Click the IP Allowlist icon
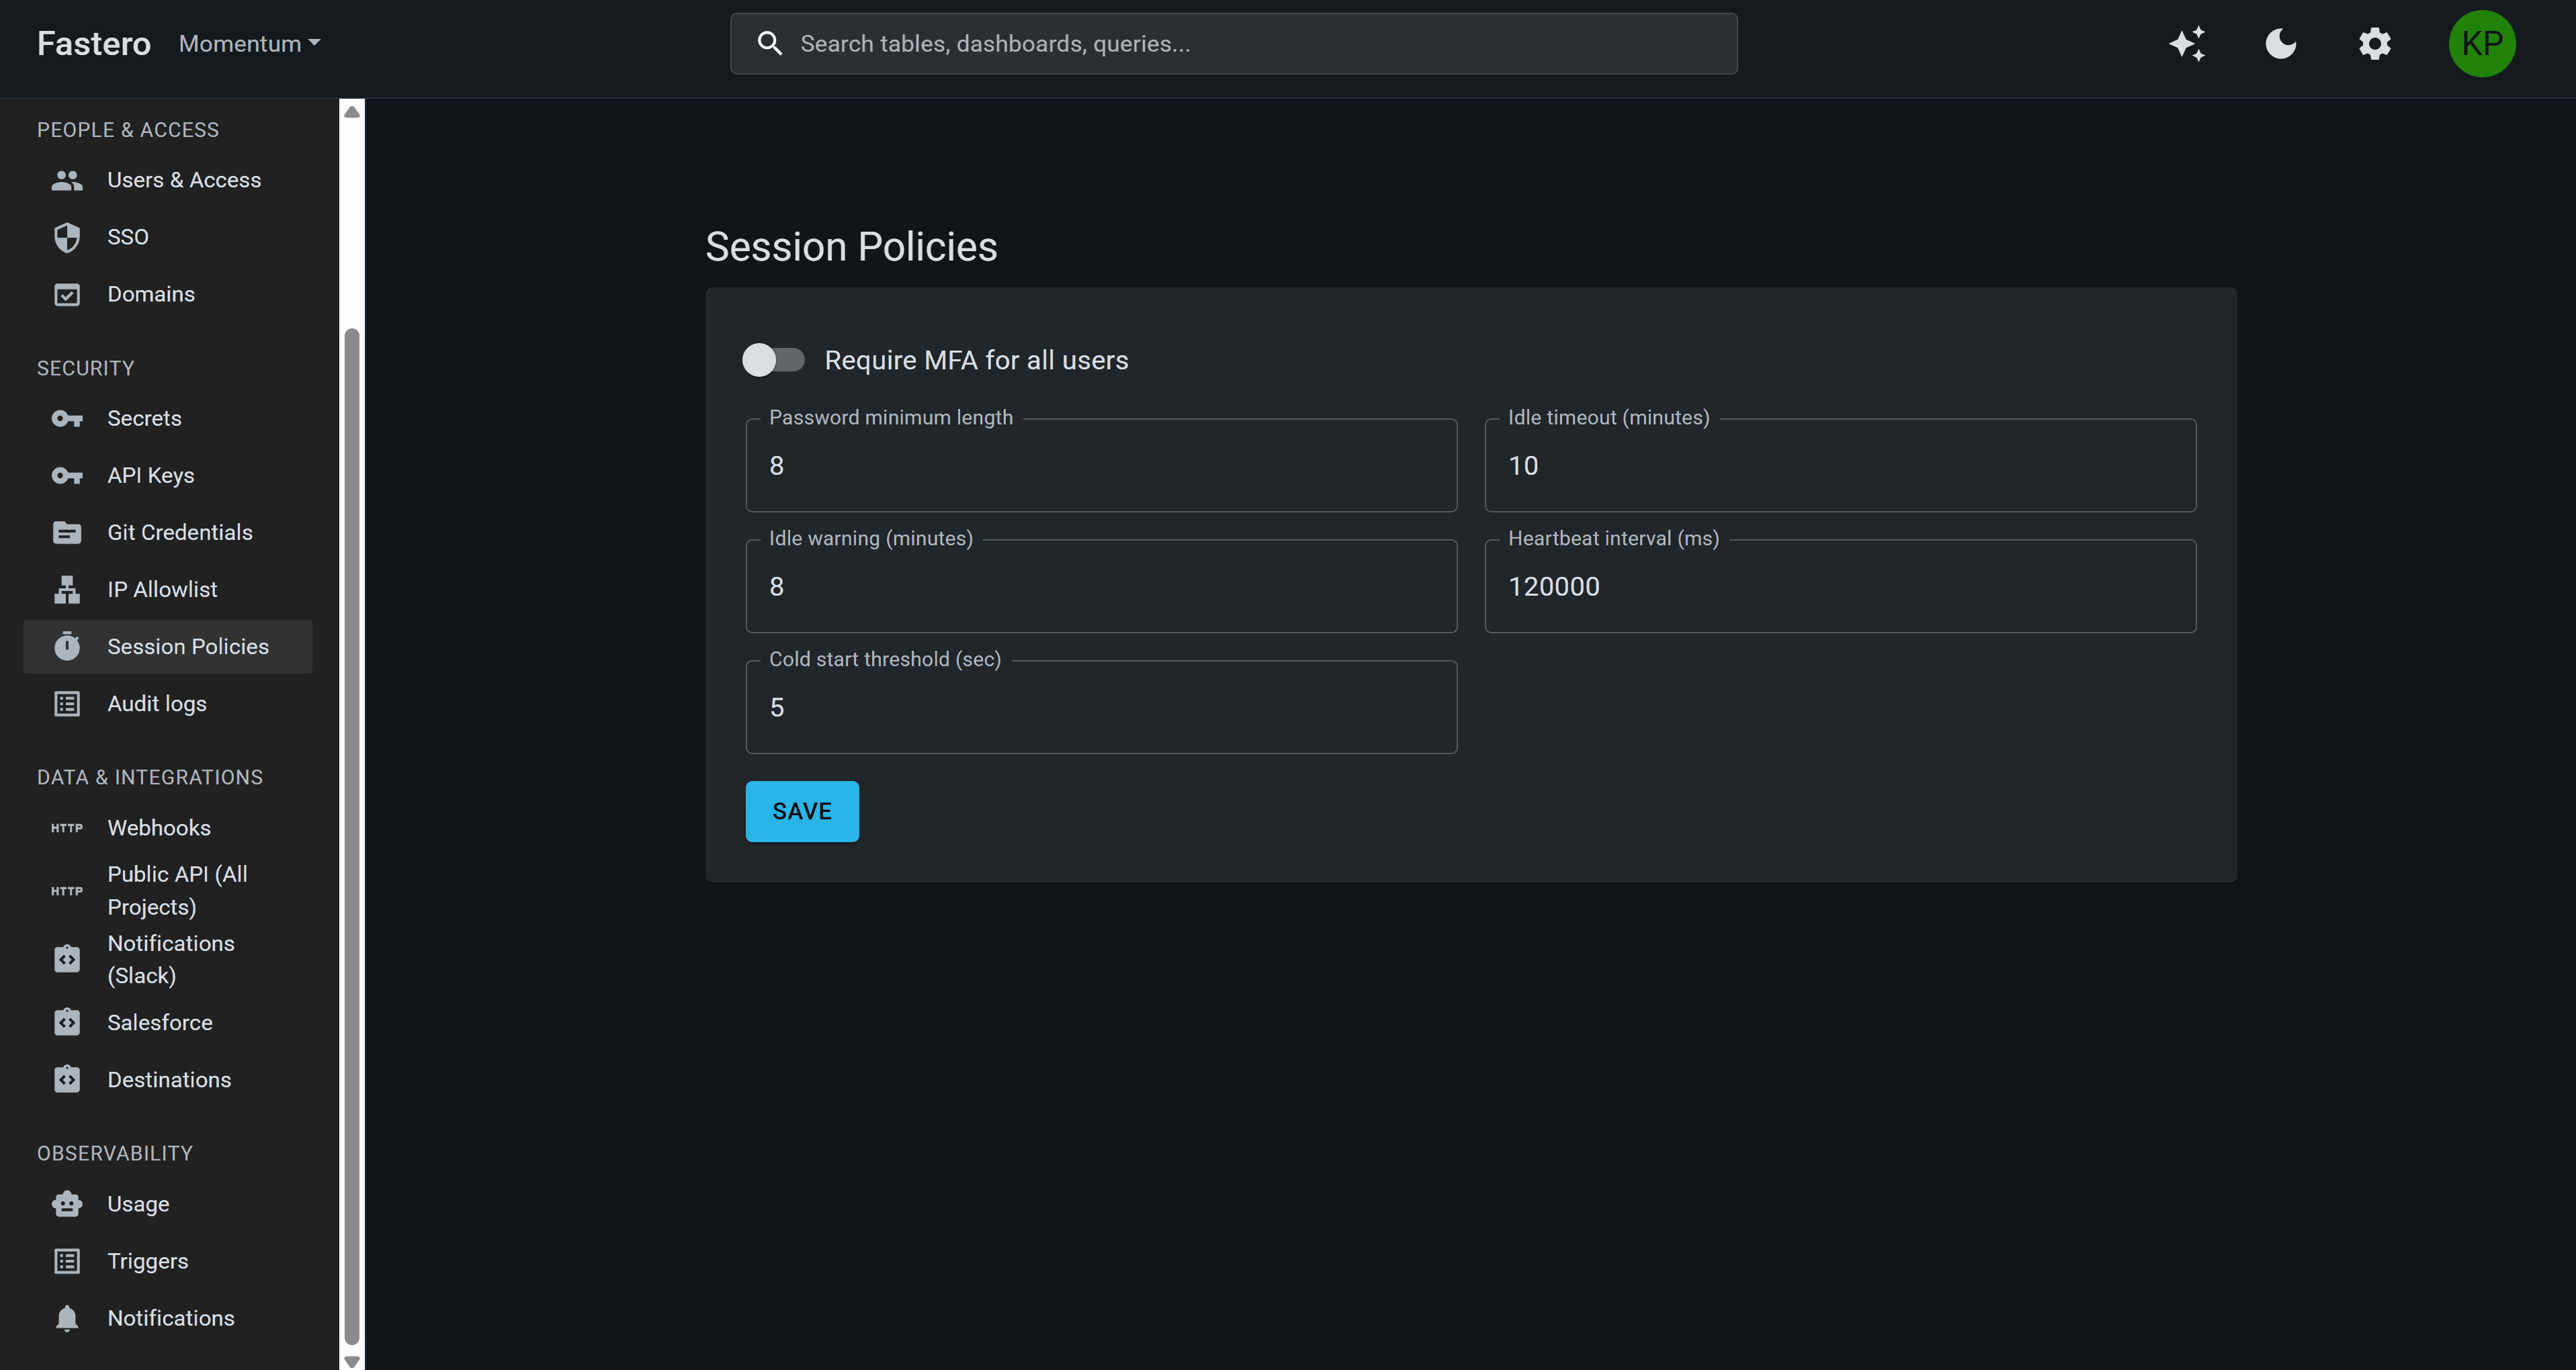Image resolution: width=2576 pixels, height=1370 pixels. (x=66, y=590)
